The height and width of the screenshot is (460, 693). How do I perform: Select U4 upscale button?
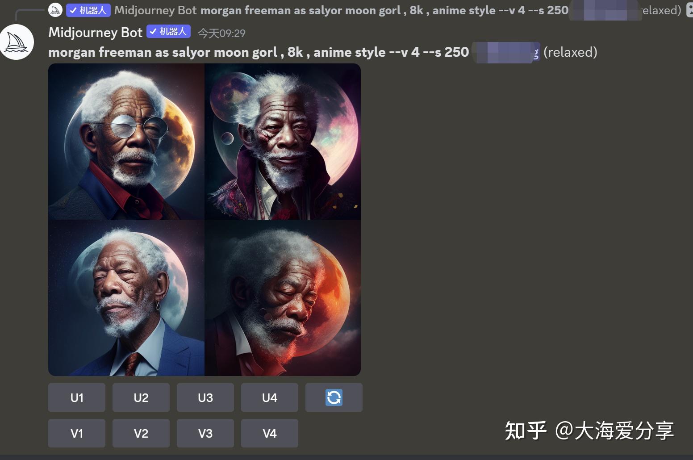tap(270, 397)
